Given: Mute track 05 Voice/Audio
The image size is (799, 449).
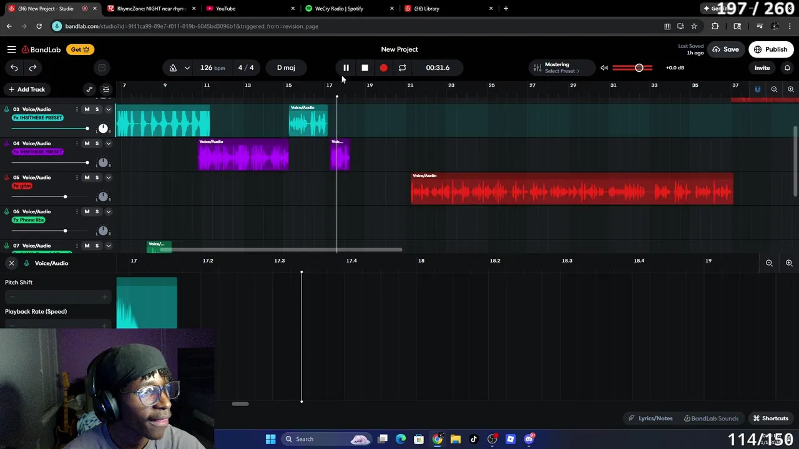Looking at the screenshot, I should [x=87, y=177].
